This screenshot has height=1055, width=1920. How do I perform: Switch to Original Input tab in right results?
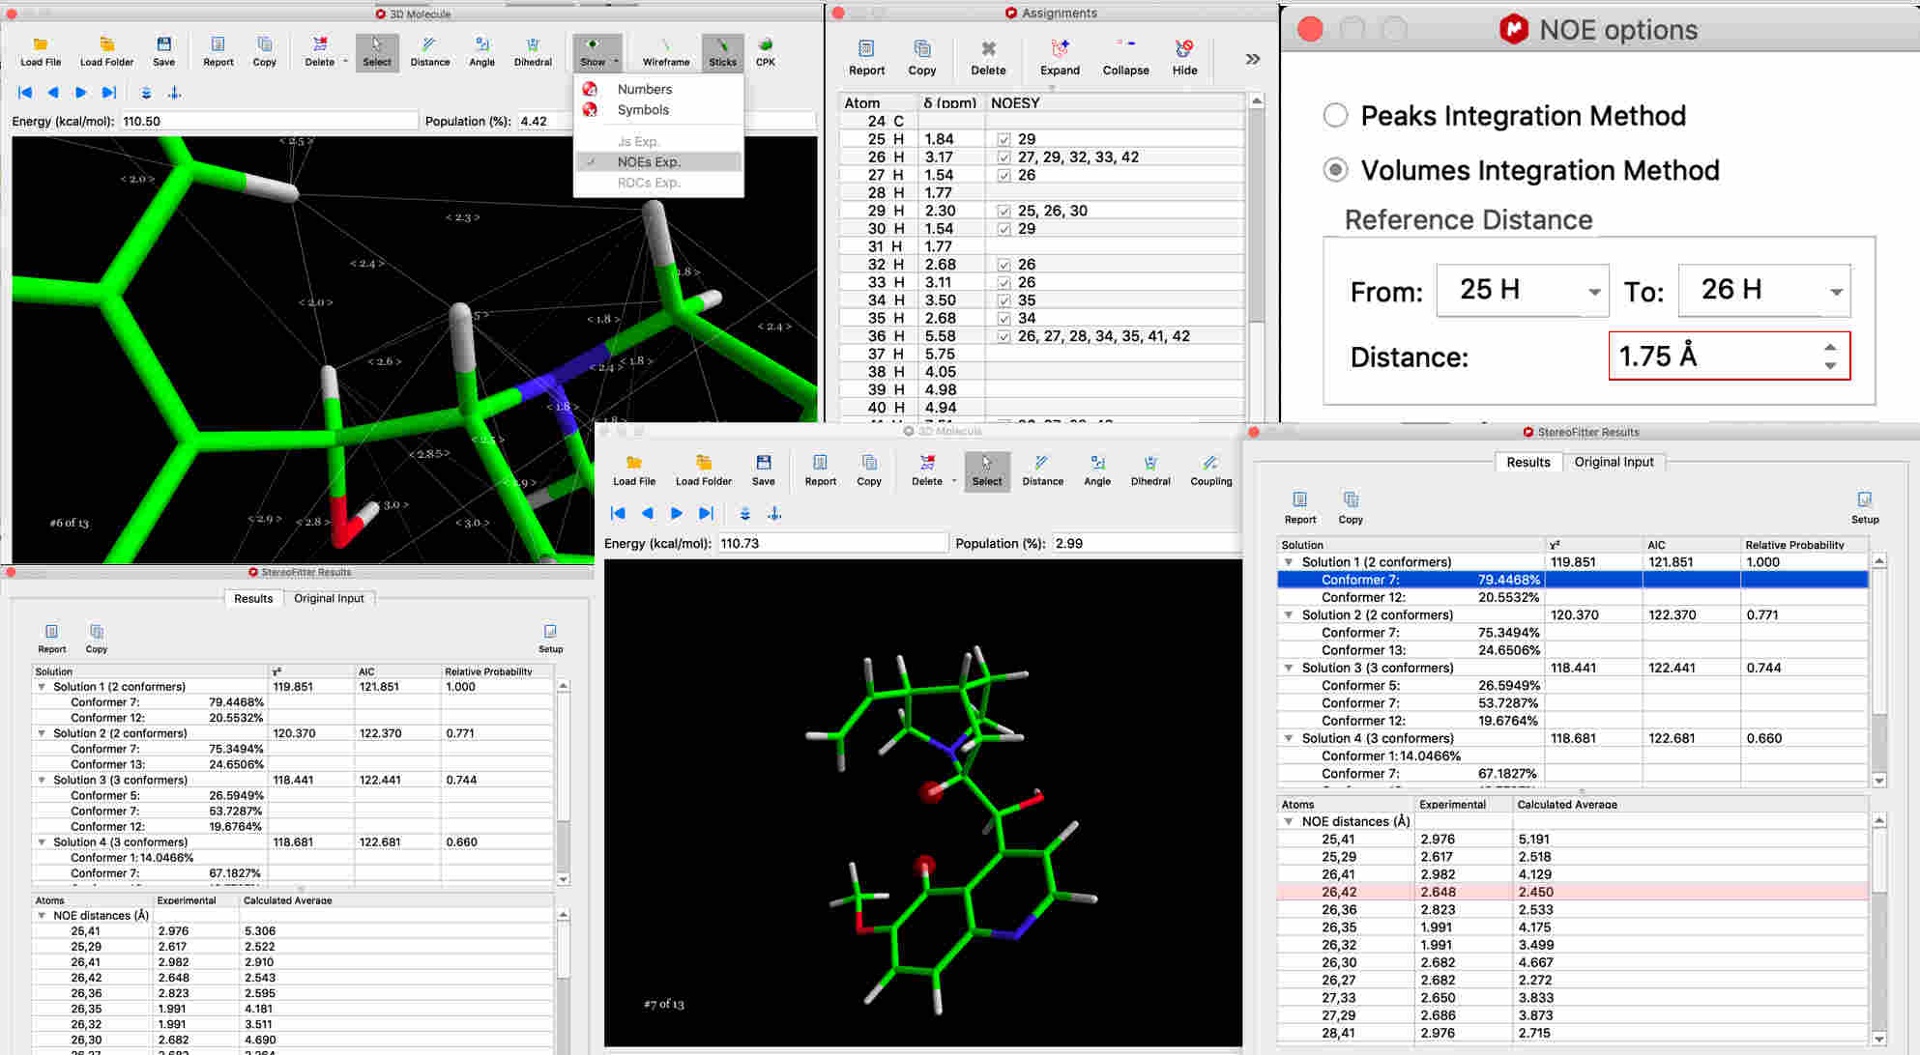tap(1614, 462)
